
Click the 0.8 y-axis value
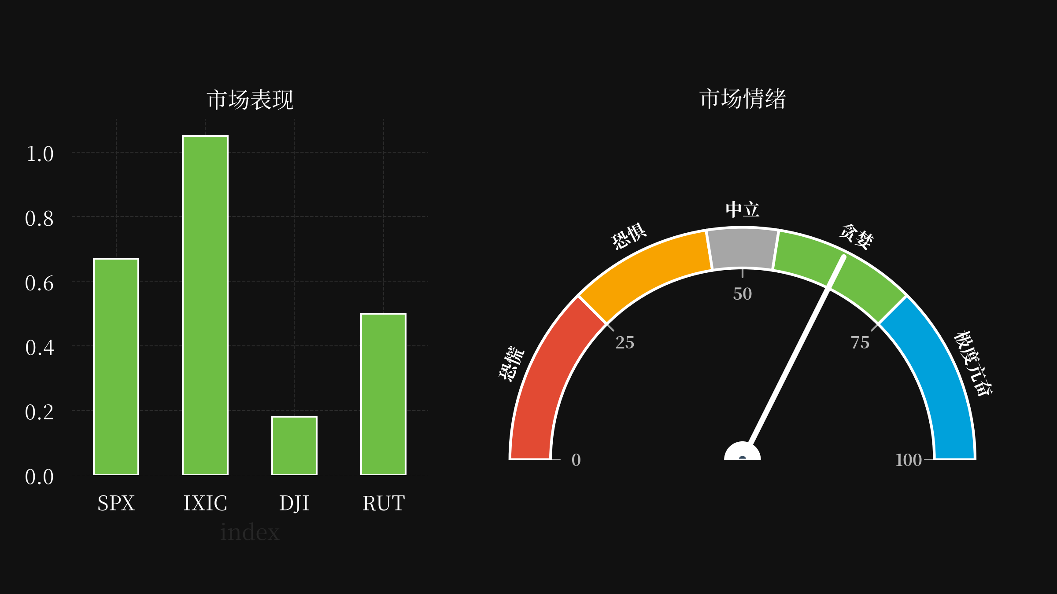click(40, 219)
